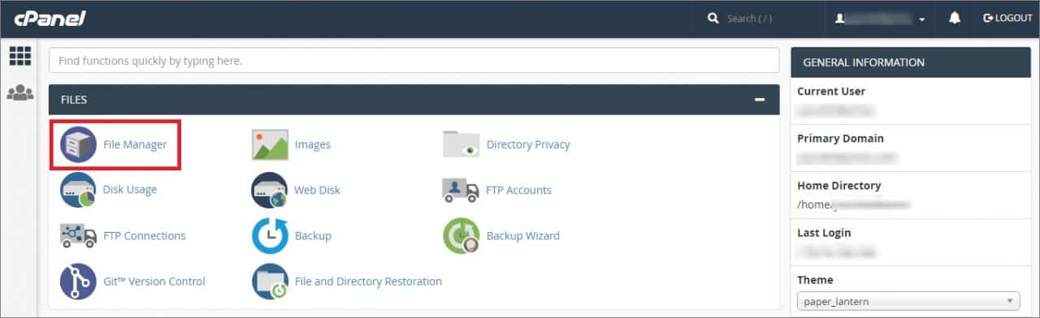Click the FTP Accounts link
Image resolution: width=1040 pixels, height=318 pixels.
(x=518, y=190)
